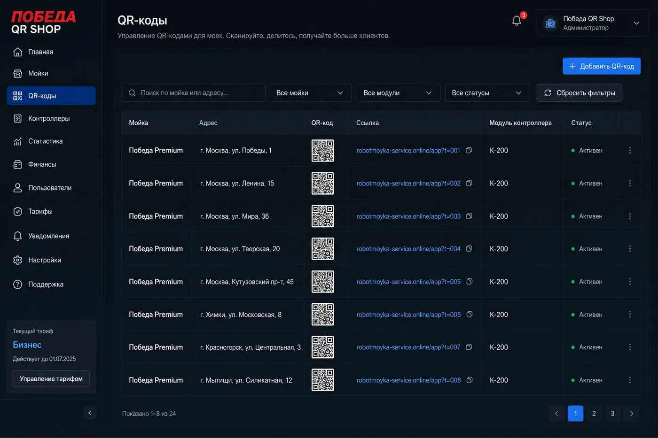Open Поддержка in the sidebar
This screenshot has width=658, height=438.
pos(51,284)
